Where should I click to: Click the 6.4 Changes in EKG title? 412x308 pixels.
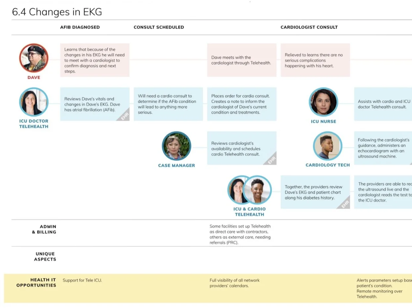click(57, 12)
